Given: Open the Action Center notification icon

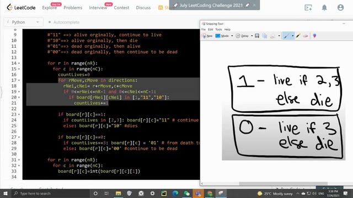Looking at the screenshot, I should pyautogui.click(x=346, y=193).
